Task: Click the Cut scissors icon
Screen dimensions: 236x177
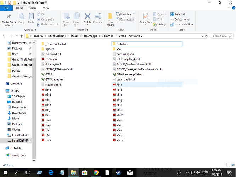Action: pos(39,14)
